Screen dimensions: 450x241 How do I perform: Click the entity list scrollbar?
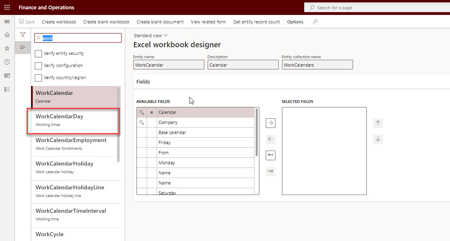(118, 124)
